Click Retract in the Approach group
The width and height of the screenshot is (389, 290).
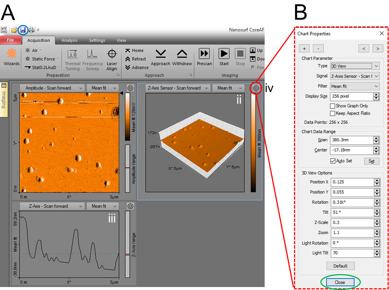(x=135, y=59)
